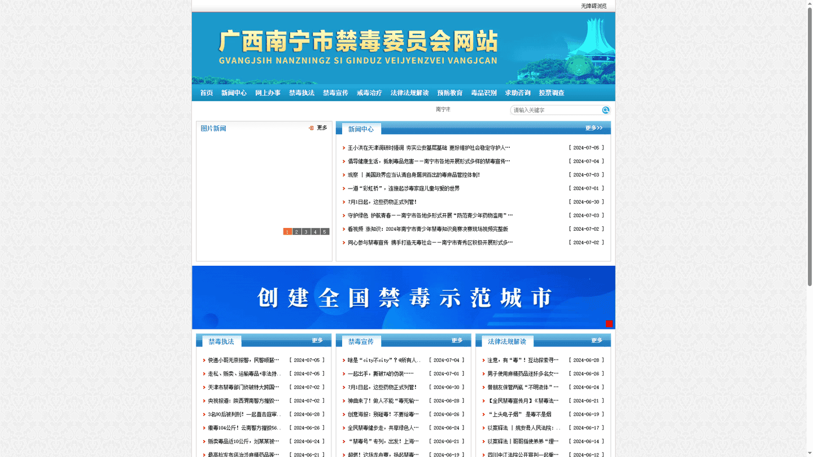Click the 无障碍浏览 link at the top
The width and height of the screenshot is (813, 457).
(594, 6)
